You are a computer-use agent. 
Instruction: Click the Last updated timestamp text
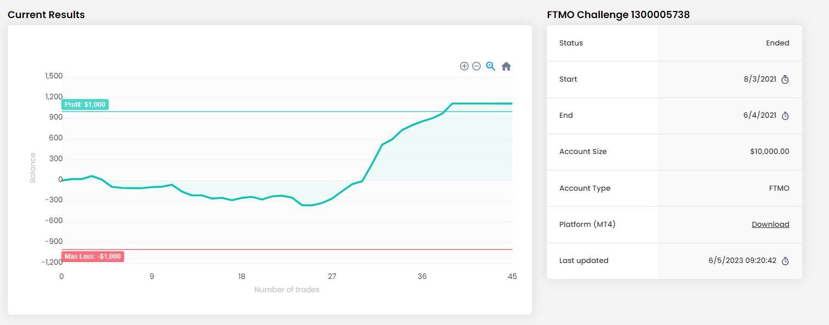point(742,260)
